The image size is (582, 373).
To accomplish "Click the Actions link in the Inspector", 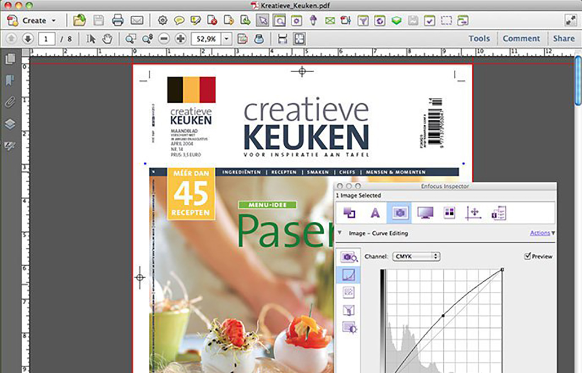I will coord(540,233).
